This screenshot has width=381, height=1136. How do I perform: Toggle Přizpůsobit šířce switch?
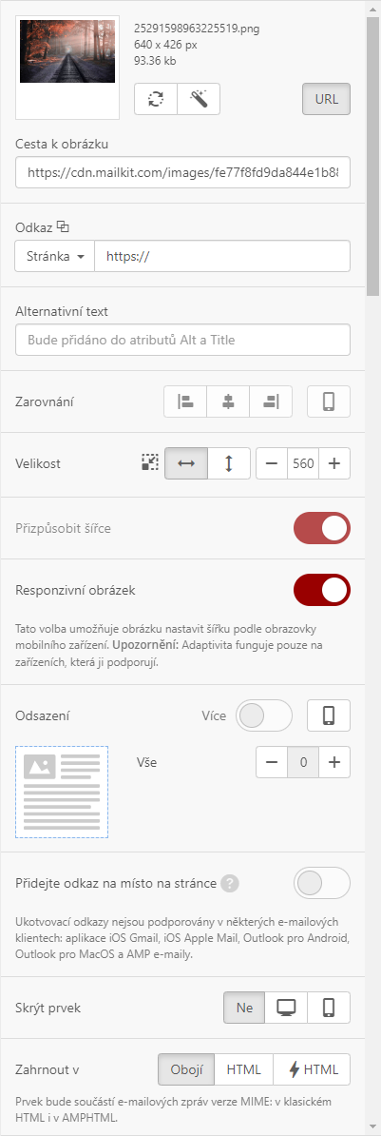pyautogui.click(x=322, y=528)
